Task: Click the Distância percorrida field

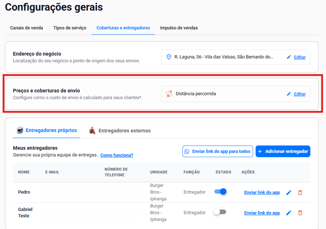Action: point(236,94)
